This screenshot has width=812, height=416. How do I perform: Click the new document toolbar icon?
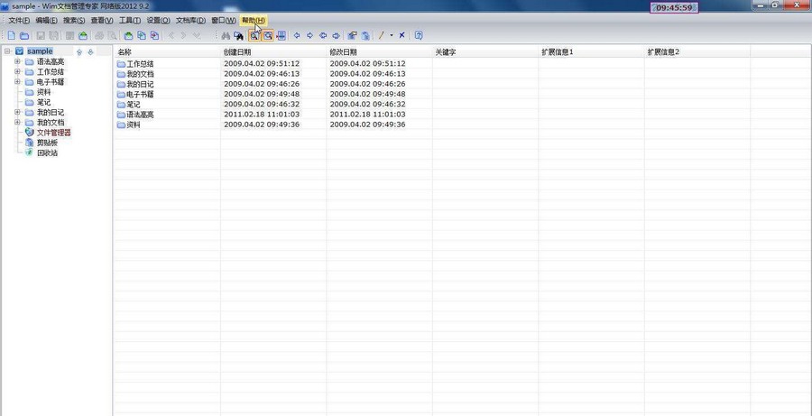pyautogui.click(x=12, y=36)
